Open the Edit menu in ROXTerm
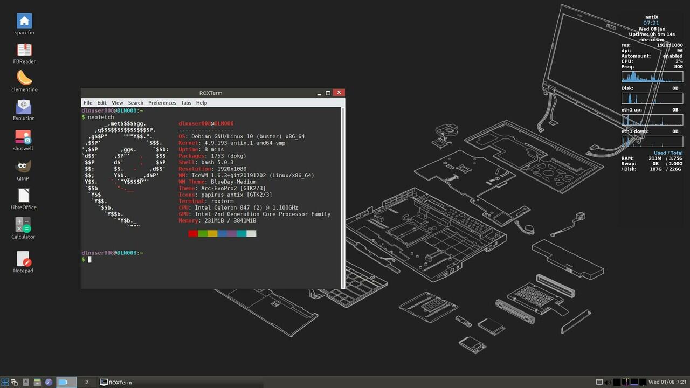This screenshot has width=690, height=388. pyautogui.click(x=102, y=102)
